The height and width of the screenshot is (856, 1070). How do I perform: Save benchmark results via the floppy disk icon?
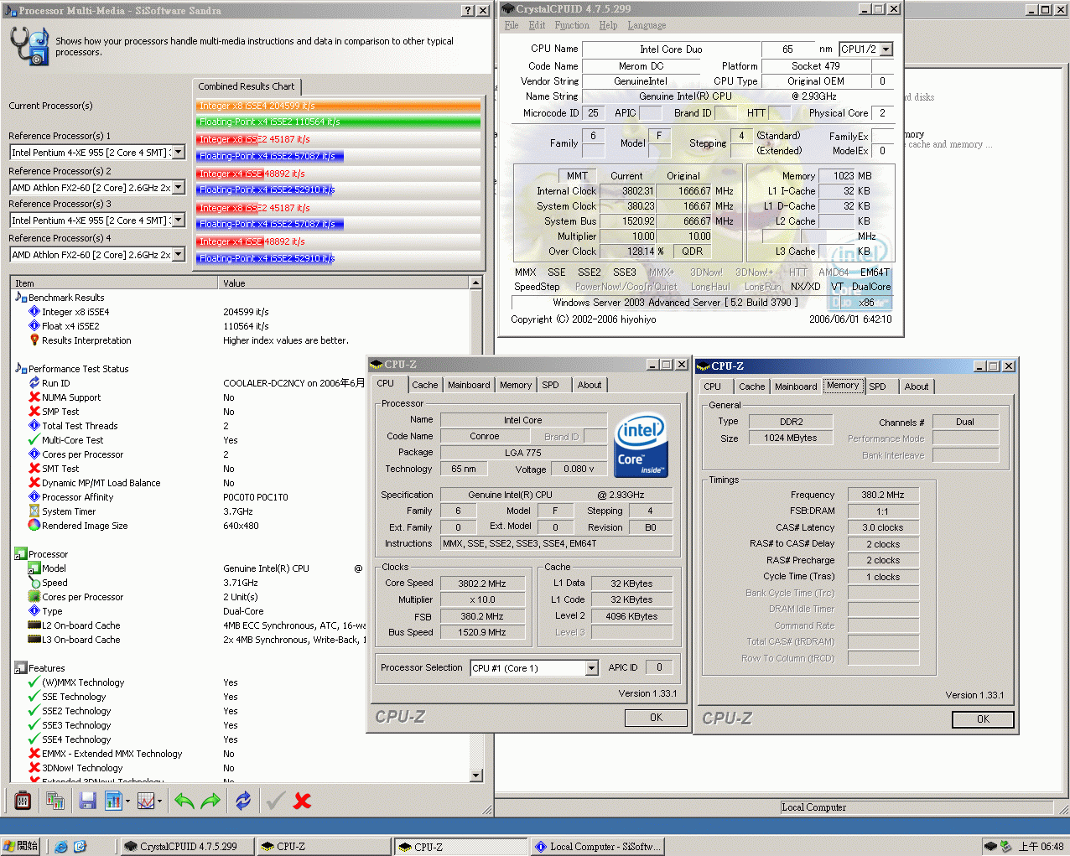pos(87,801)
